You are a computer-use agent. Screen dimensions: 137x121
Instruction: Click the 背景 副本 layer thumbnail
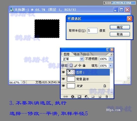pyautogui.click(x=71, y=79)
